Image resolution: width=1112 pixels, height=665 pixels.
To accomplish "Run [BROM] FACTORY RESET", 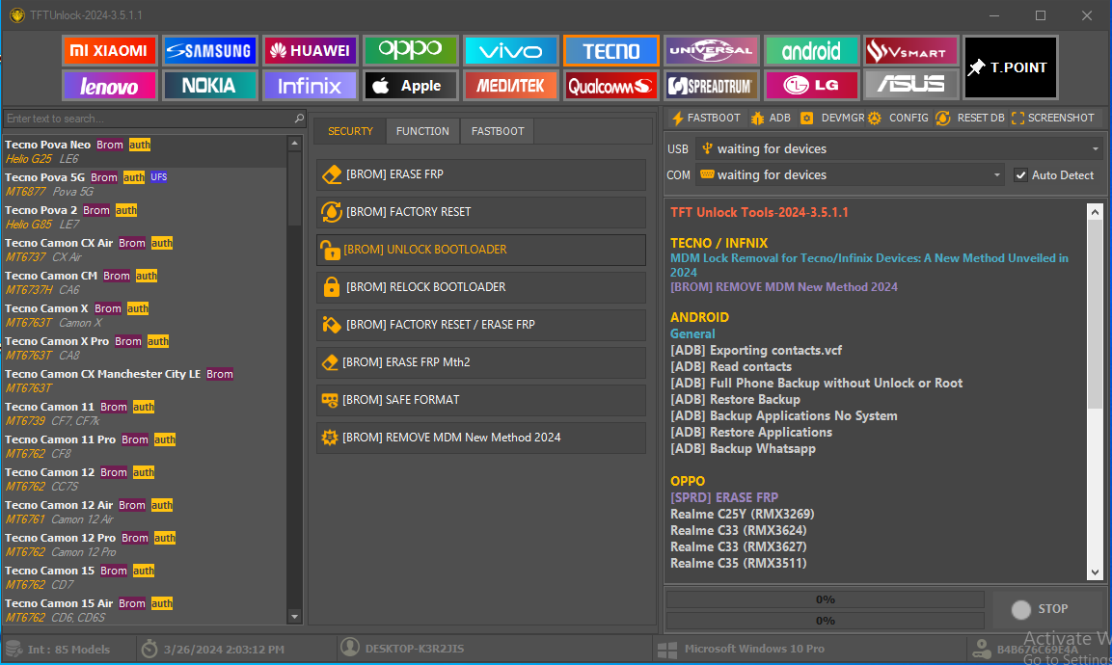I will point(481,212).
